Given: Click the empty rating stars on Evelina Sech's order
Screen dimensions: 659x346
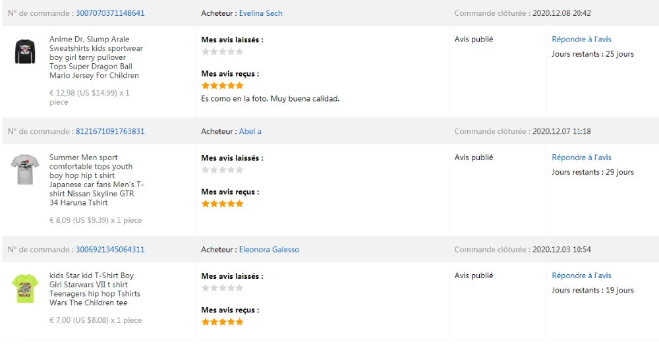Looking at the screenshot, I should click(x=222, y=51).
